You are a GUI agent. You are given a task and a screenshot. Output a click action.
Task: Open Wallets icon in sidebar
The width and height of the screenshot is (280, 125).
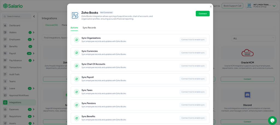pyautogui.click(x=5, y=32)
